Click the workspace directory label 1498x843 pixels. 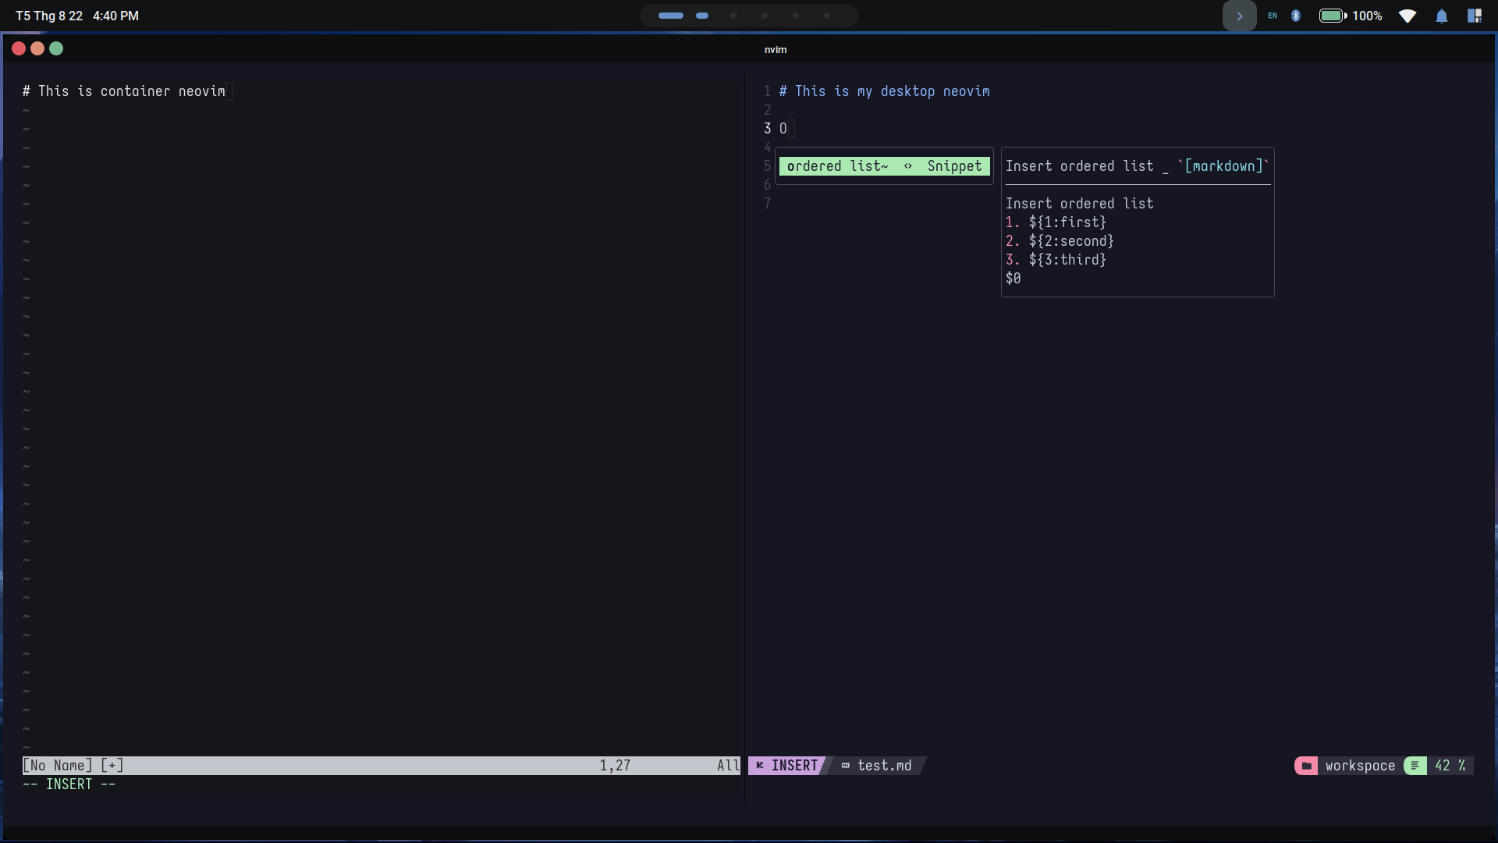tap(1360, 766)
